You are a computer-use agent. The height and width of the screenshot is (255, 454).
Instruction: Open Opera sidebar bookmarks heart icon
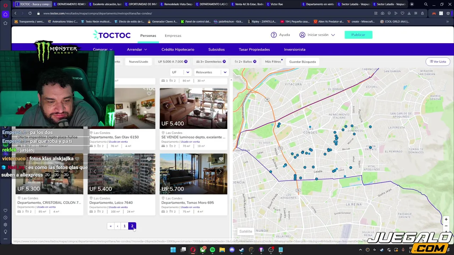[5, 210]
